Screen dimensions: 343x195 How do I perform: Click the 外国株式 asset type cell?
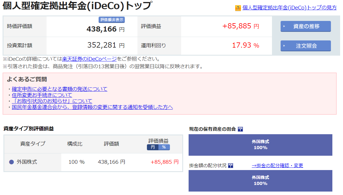pyautogui.click(x=32, y=162)
